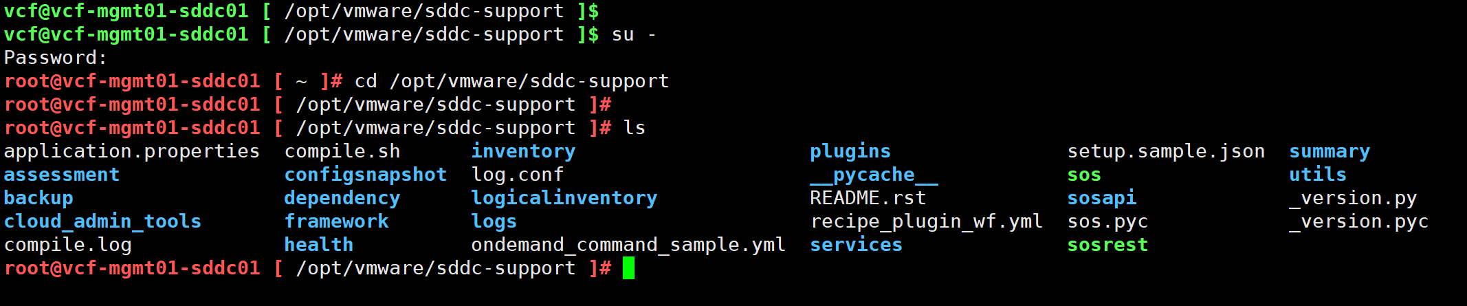Viewport: 1467px width, 306px height.
Task: Click the application.properties file name
Action: [x=132, y=151]
